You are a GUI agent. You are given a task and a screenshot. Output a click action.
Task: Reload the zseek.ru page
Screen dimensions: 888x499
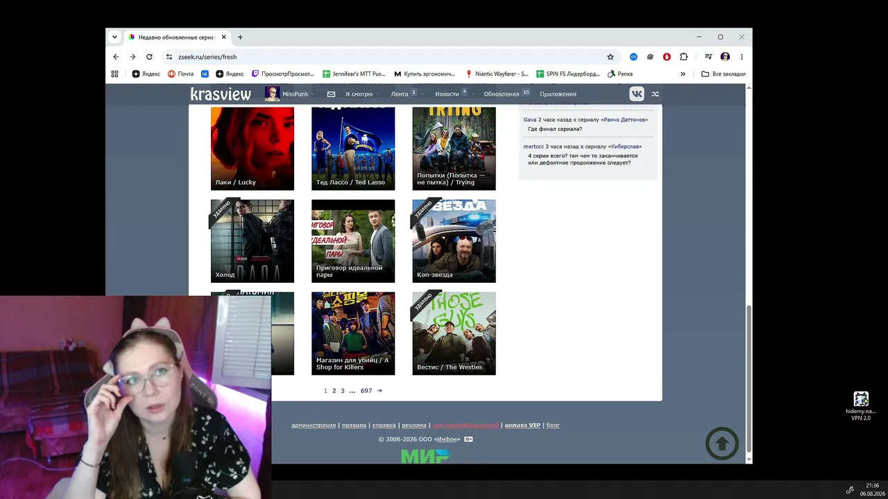(149, 57)
